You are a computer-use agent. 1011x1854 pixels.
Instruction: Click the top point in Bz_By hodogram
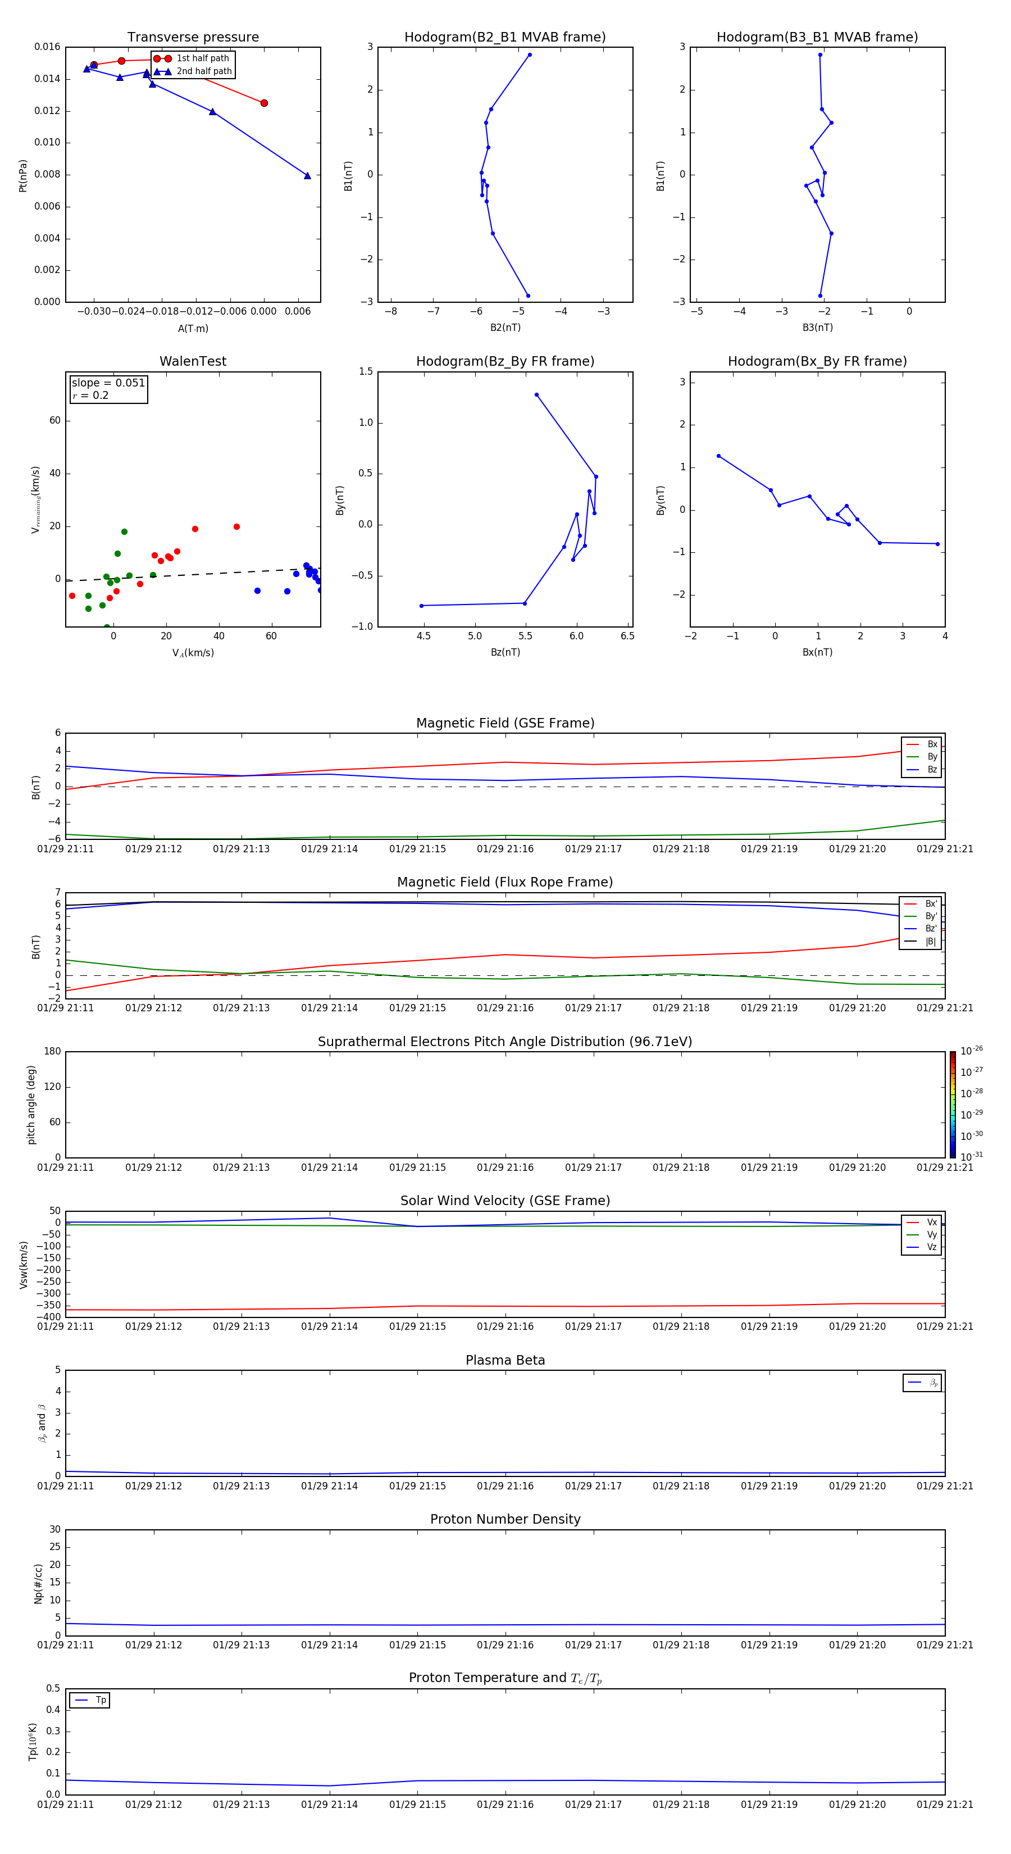tap(537, 394)
